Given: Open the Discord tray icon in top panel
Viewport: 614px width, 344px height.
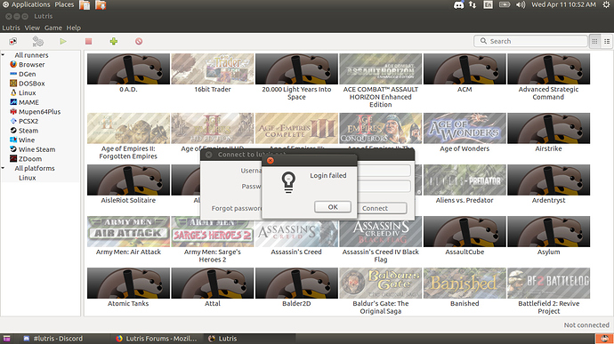Looking at the screenshot, I should 458,5.
